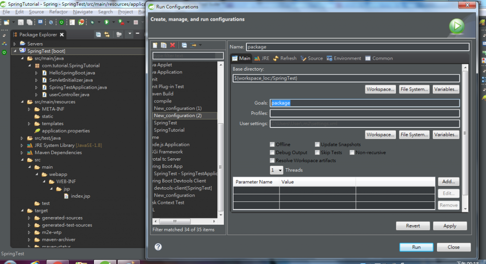This screenshot has height=264, width=486.
Task: Switch to the Refresh tab
Action: pyautogui.click(x=285, y=58)
